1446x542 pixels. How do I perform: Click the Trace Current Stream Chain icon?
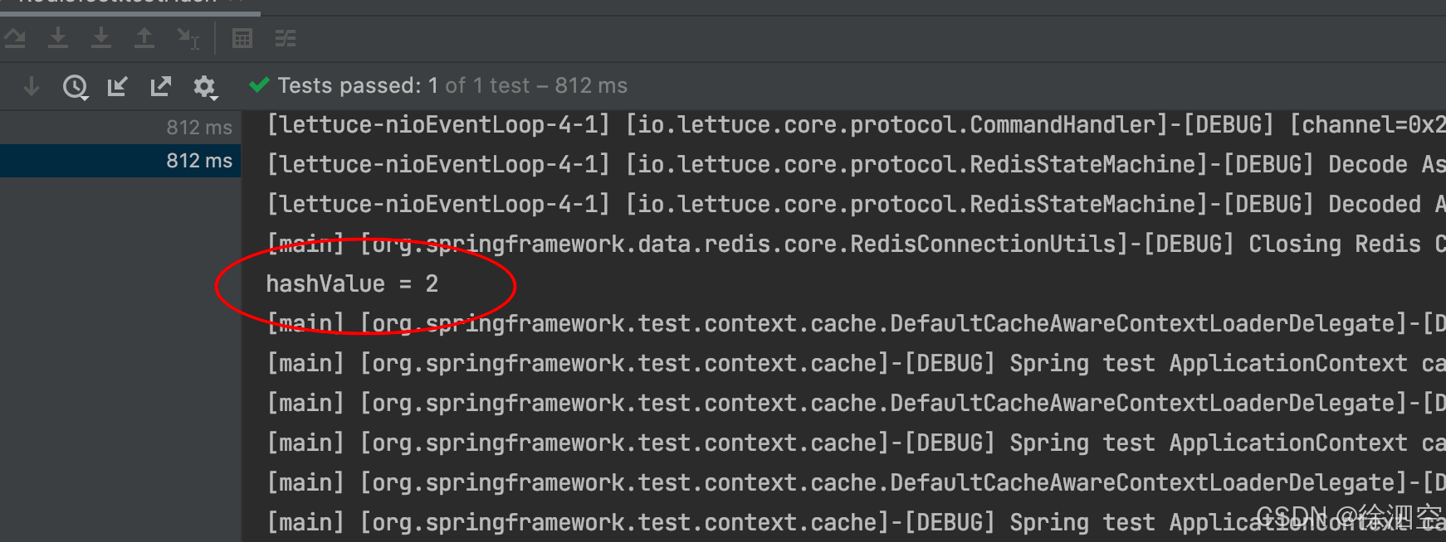[286, 38]
